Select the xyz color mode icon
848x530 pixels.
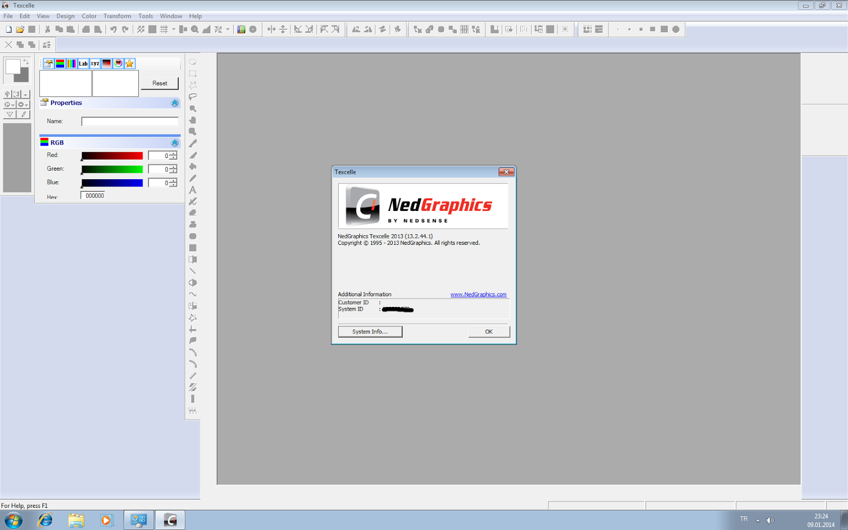coord(95,64)
